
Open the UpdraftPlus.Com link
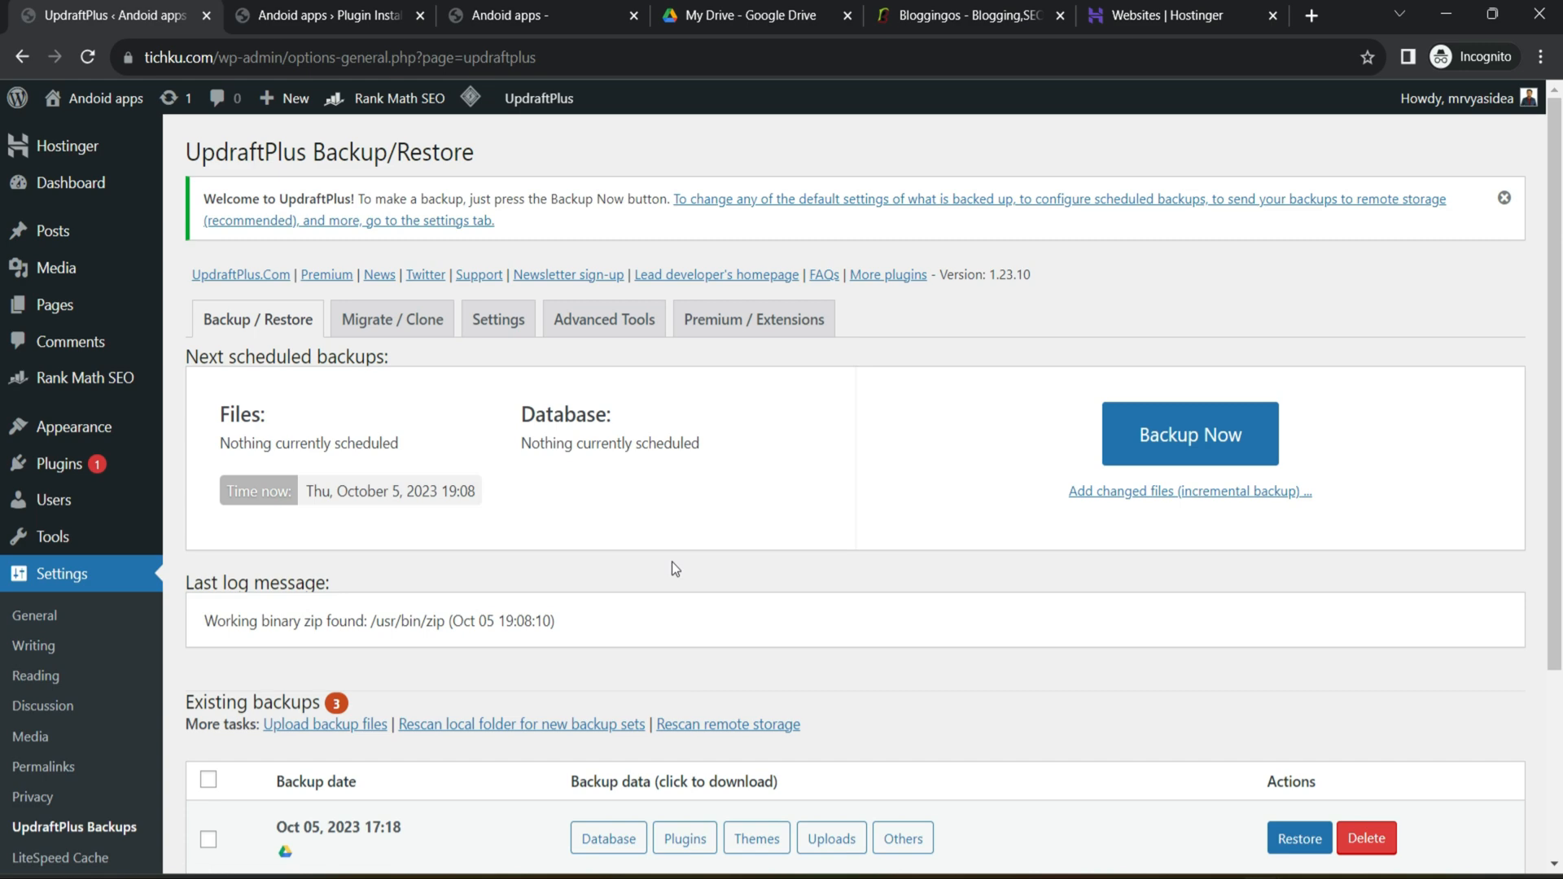(241, 275)
